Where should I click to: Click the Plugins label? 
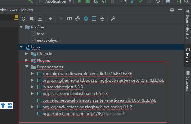(43, 60)
